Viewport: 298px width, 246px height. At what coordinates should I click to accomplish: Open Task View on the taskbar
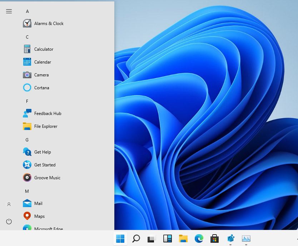[x=152, y=239]
